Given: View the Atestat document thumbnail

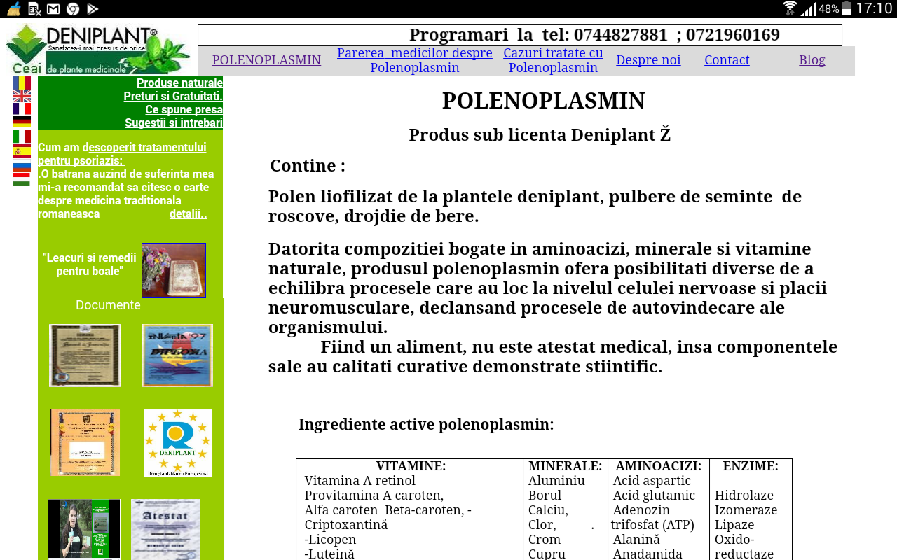Looking at the screenshot, I should point(165,529).
